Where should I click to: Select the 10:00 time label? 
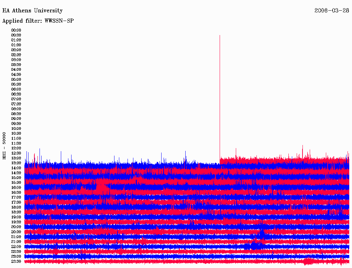click(x=16, y=129)
